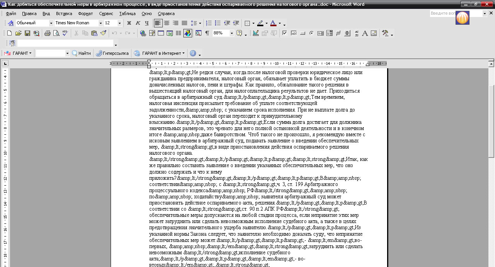Toggle bold formatting
The width and height of the screenshot is (495, 267).
(129, 23)
